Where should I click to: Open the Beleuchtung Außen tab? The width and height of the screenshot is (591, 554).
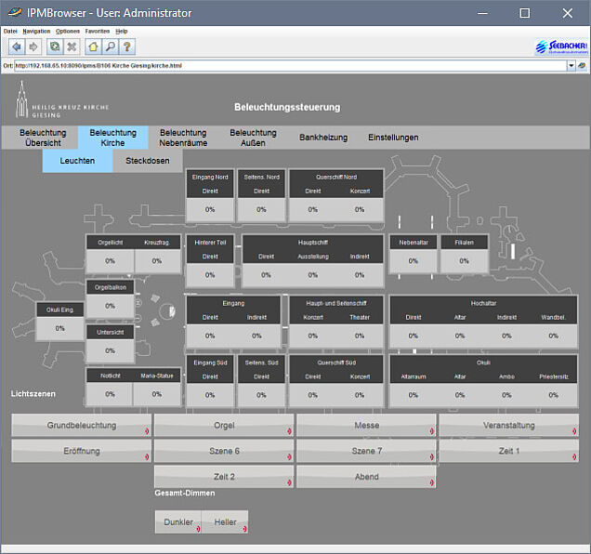[253, 138]
